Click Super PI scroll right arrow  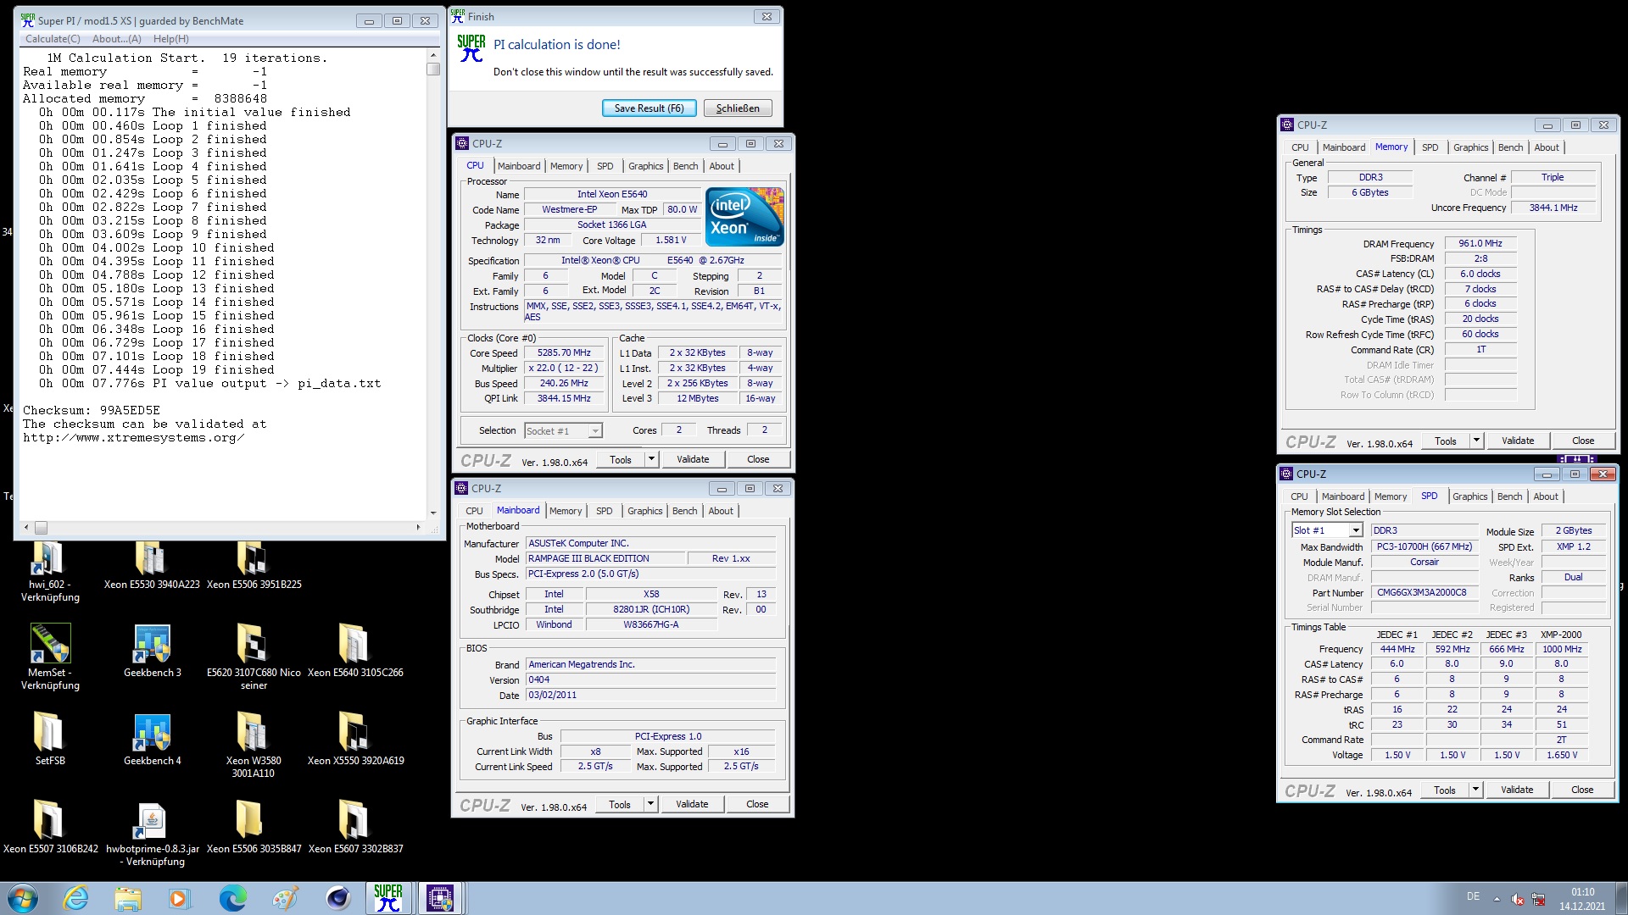click(418, 527)
